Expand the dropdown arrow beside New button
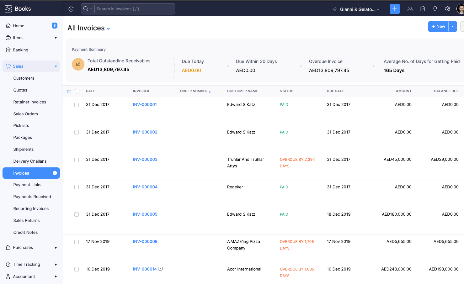The height and width of the screenshot is (284, 464). tap(453, 27)
